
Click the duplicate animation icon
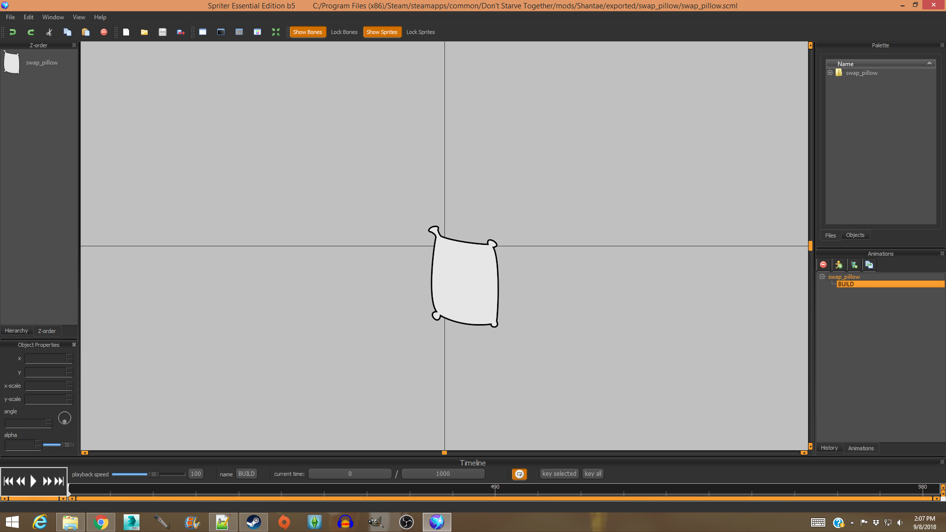tap(870, 265)
